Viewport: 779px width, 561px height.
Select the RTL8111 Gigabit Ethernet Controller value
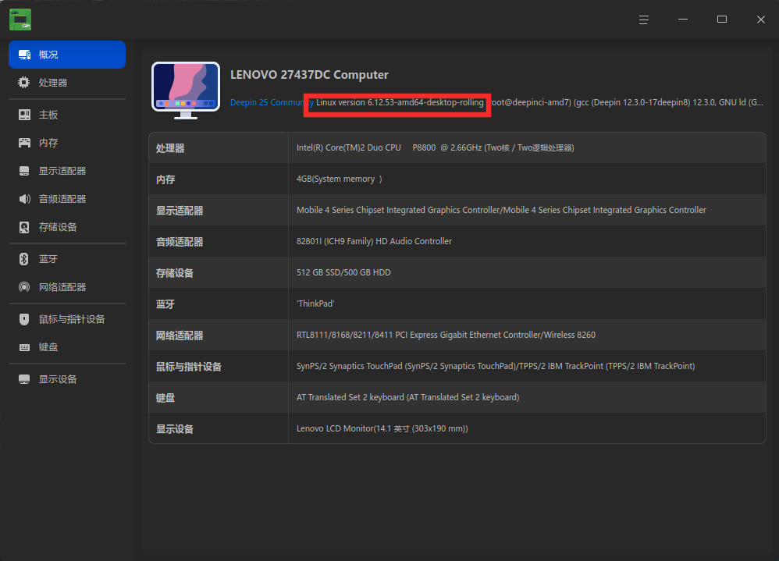click(x=446, y=335)
